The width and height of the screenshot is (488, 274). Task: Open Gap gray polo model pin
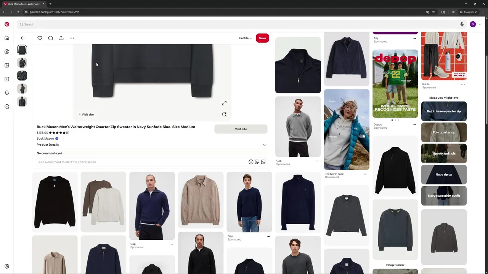pyautogui.click(x=298, y=127)
